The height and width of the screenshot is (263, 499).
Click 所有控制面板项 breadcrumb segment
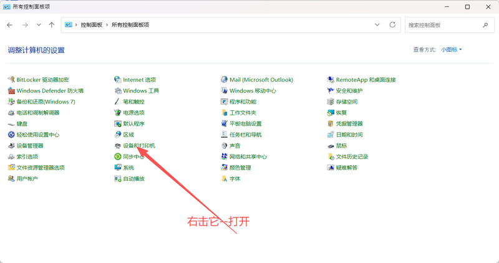pos(130,25)
